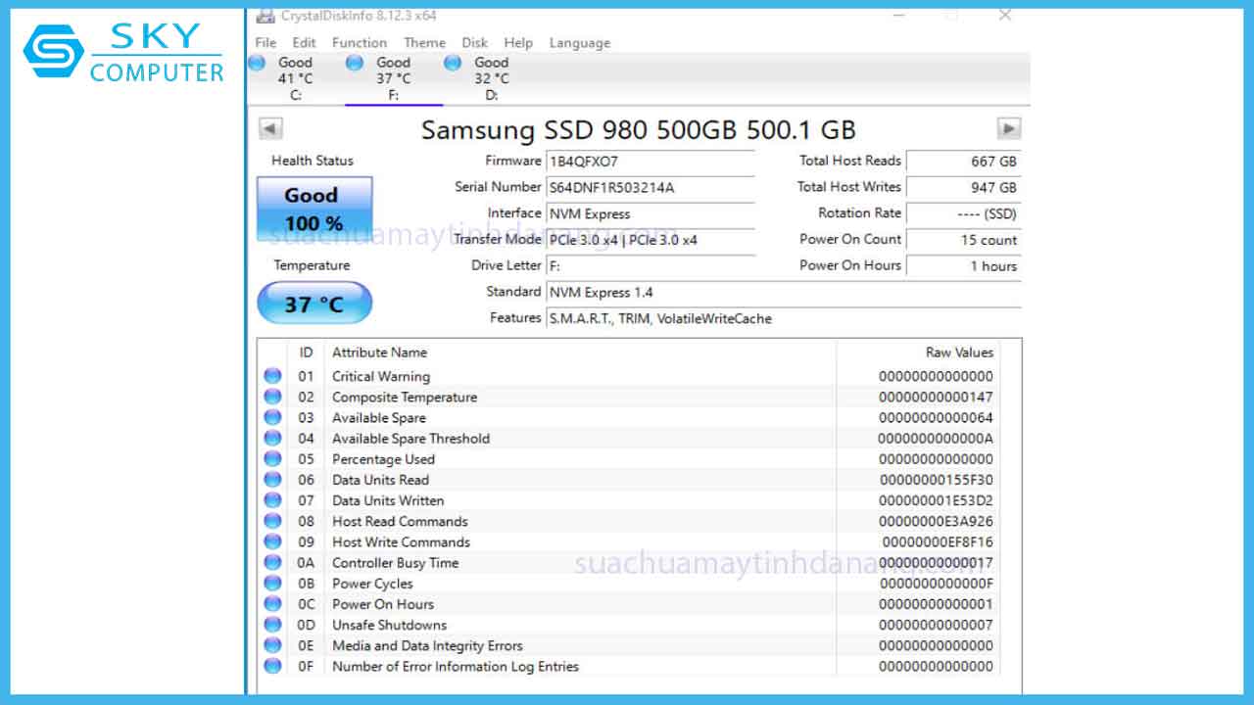Viewport: 1254px width, 705px height.
Task: Open the Language menu
Action: pos(580,43)
